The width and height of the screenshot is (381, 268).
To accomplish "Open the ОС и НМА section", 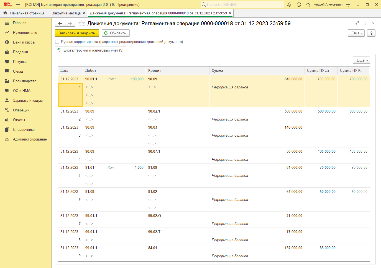I will coord(22,91).
